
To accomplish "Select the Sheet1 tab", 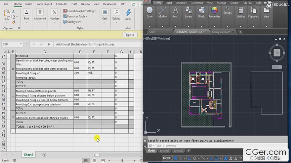I will click(x=28, y=155).
